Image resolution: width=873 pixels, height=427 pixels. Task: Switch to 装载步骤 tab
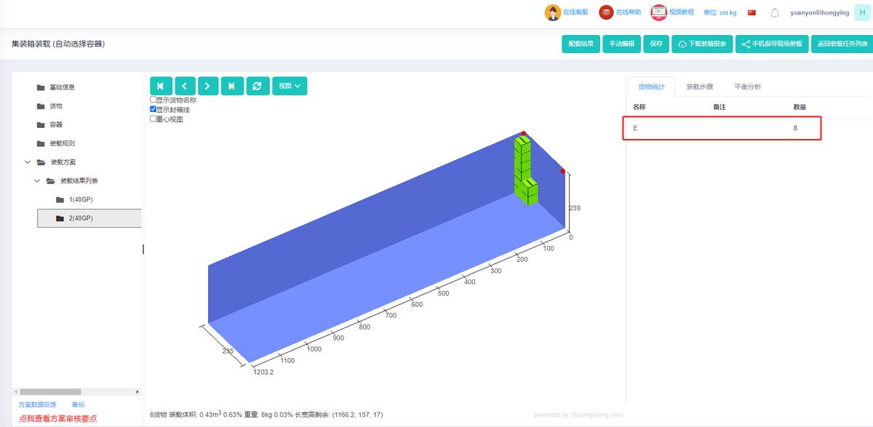click(x=700, y=87)
